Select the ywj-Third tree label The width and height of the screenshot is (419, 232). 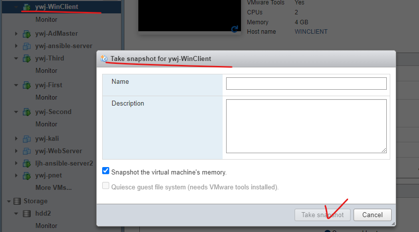pyautogui.click(x=50, y=58)
